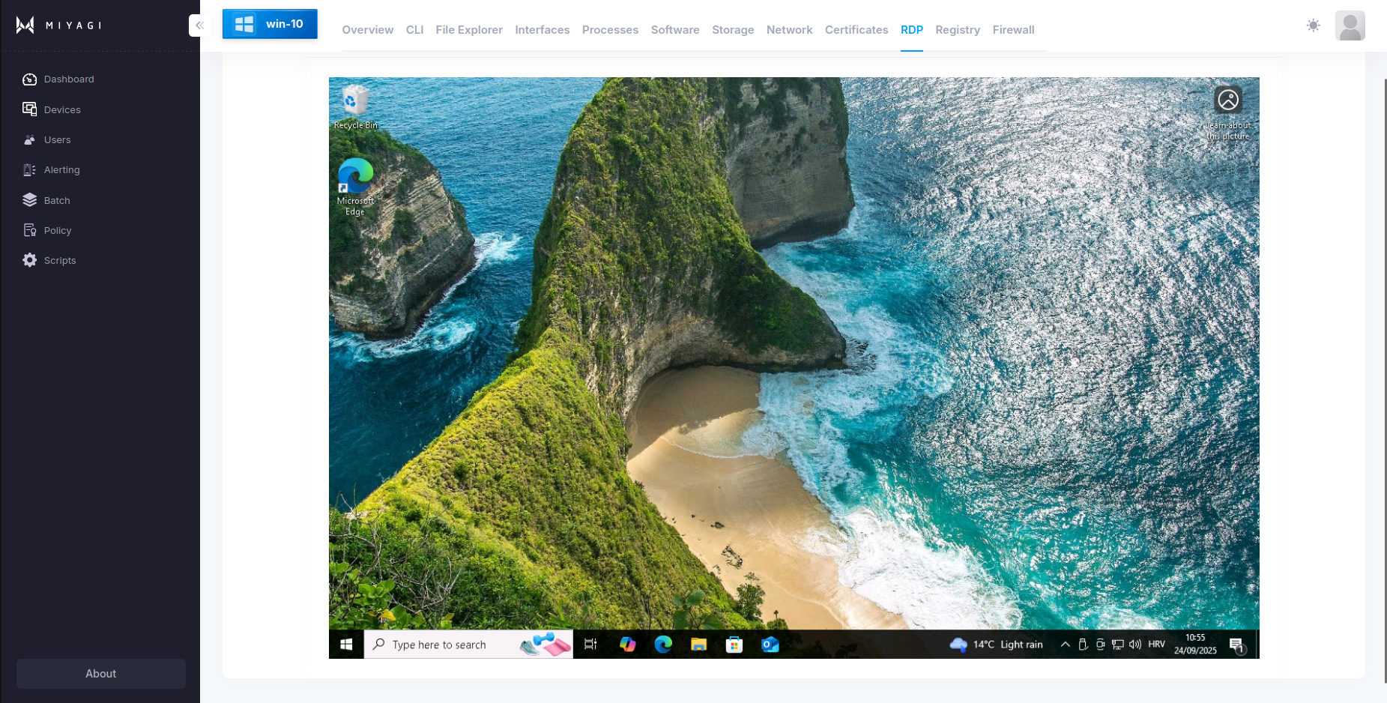Open the Windows Start menu
This screenshot has width=1387, height=703.
click(x=346, y=645)
